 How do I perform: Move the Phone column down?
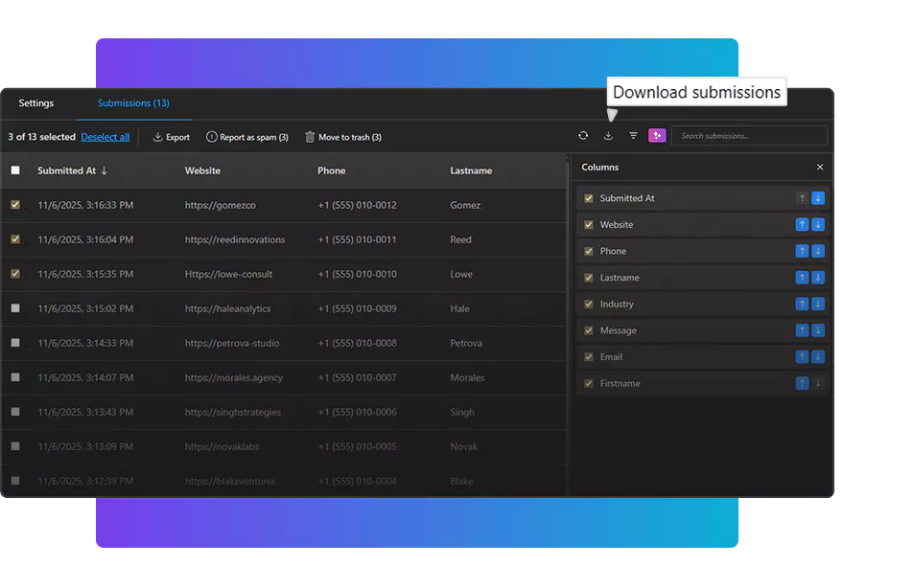point(818,251)
